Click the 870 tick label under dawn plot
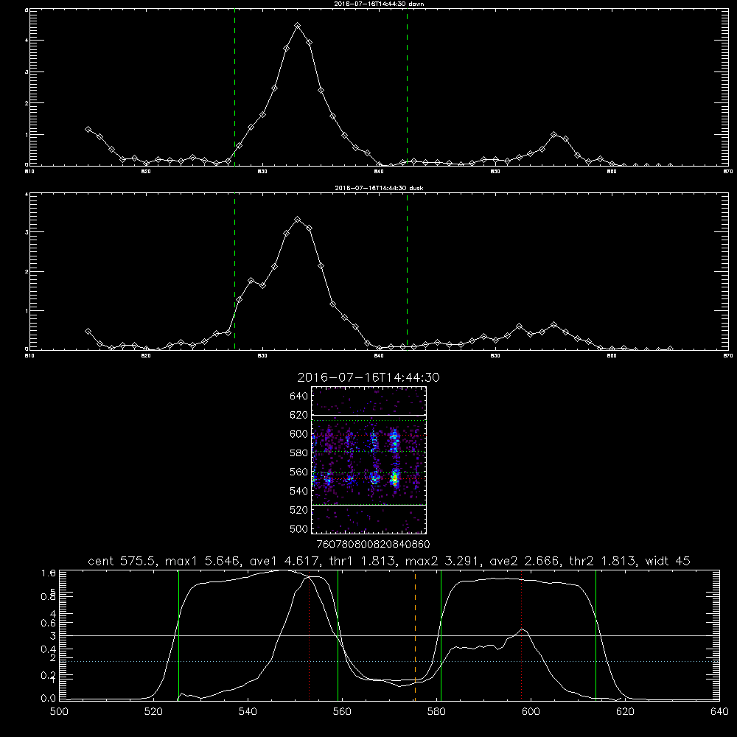 click(727, 172)
